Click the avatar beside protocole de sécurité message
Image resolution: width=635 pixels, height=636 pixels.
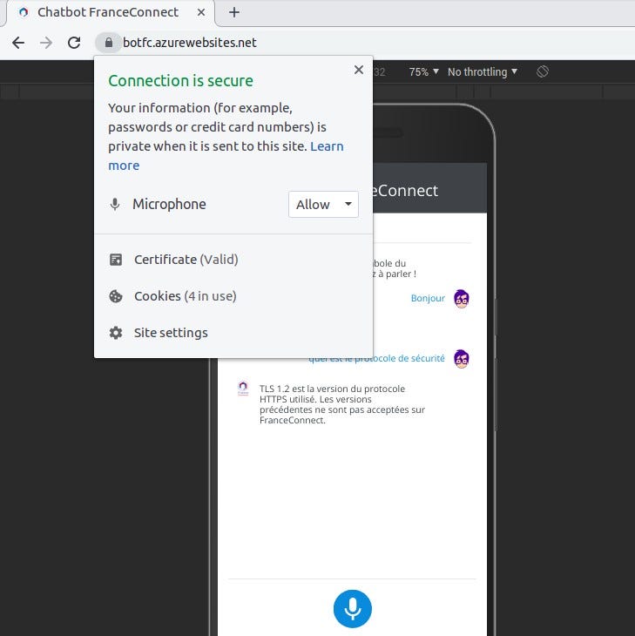click(x=462, y=359)
